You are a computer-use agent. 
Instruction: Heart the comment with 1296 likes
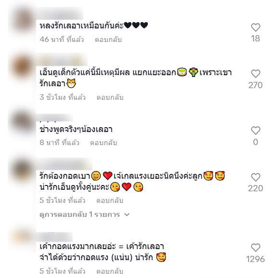coord(256,248)
